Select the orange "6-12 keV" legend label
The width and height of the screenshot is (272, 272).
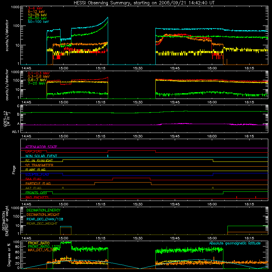point(36,12)
